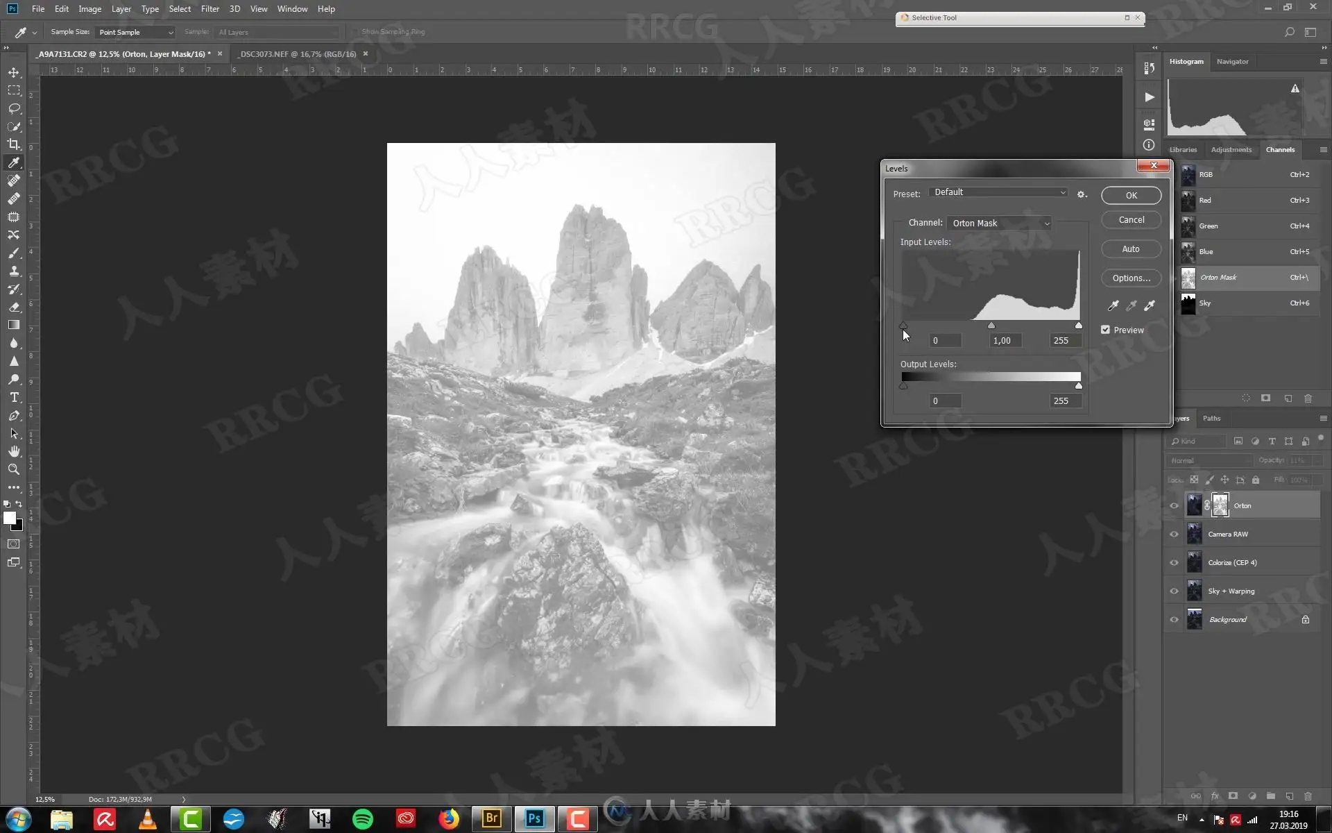Image resolution: width=1332 pixels, height=833 pixels.
Task: Open the Layers panel menu
Action: pos(1323,418)
